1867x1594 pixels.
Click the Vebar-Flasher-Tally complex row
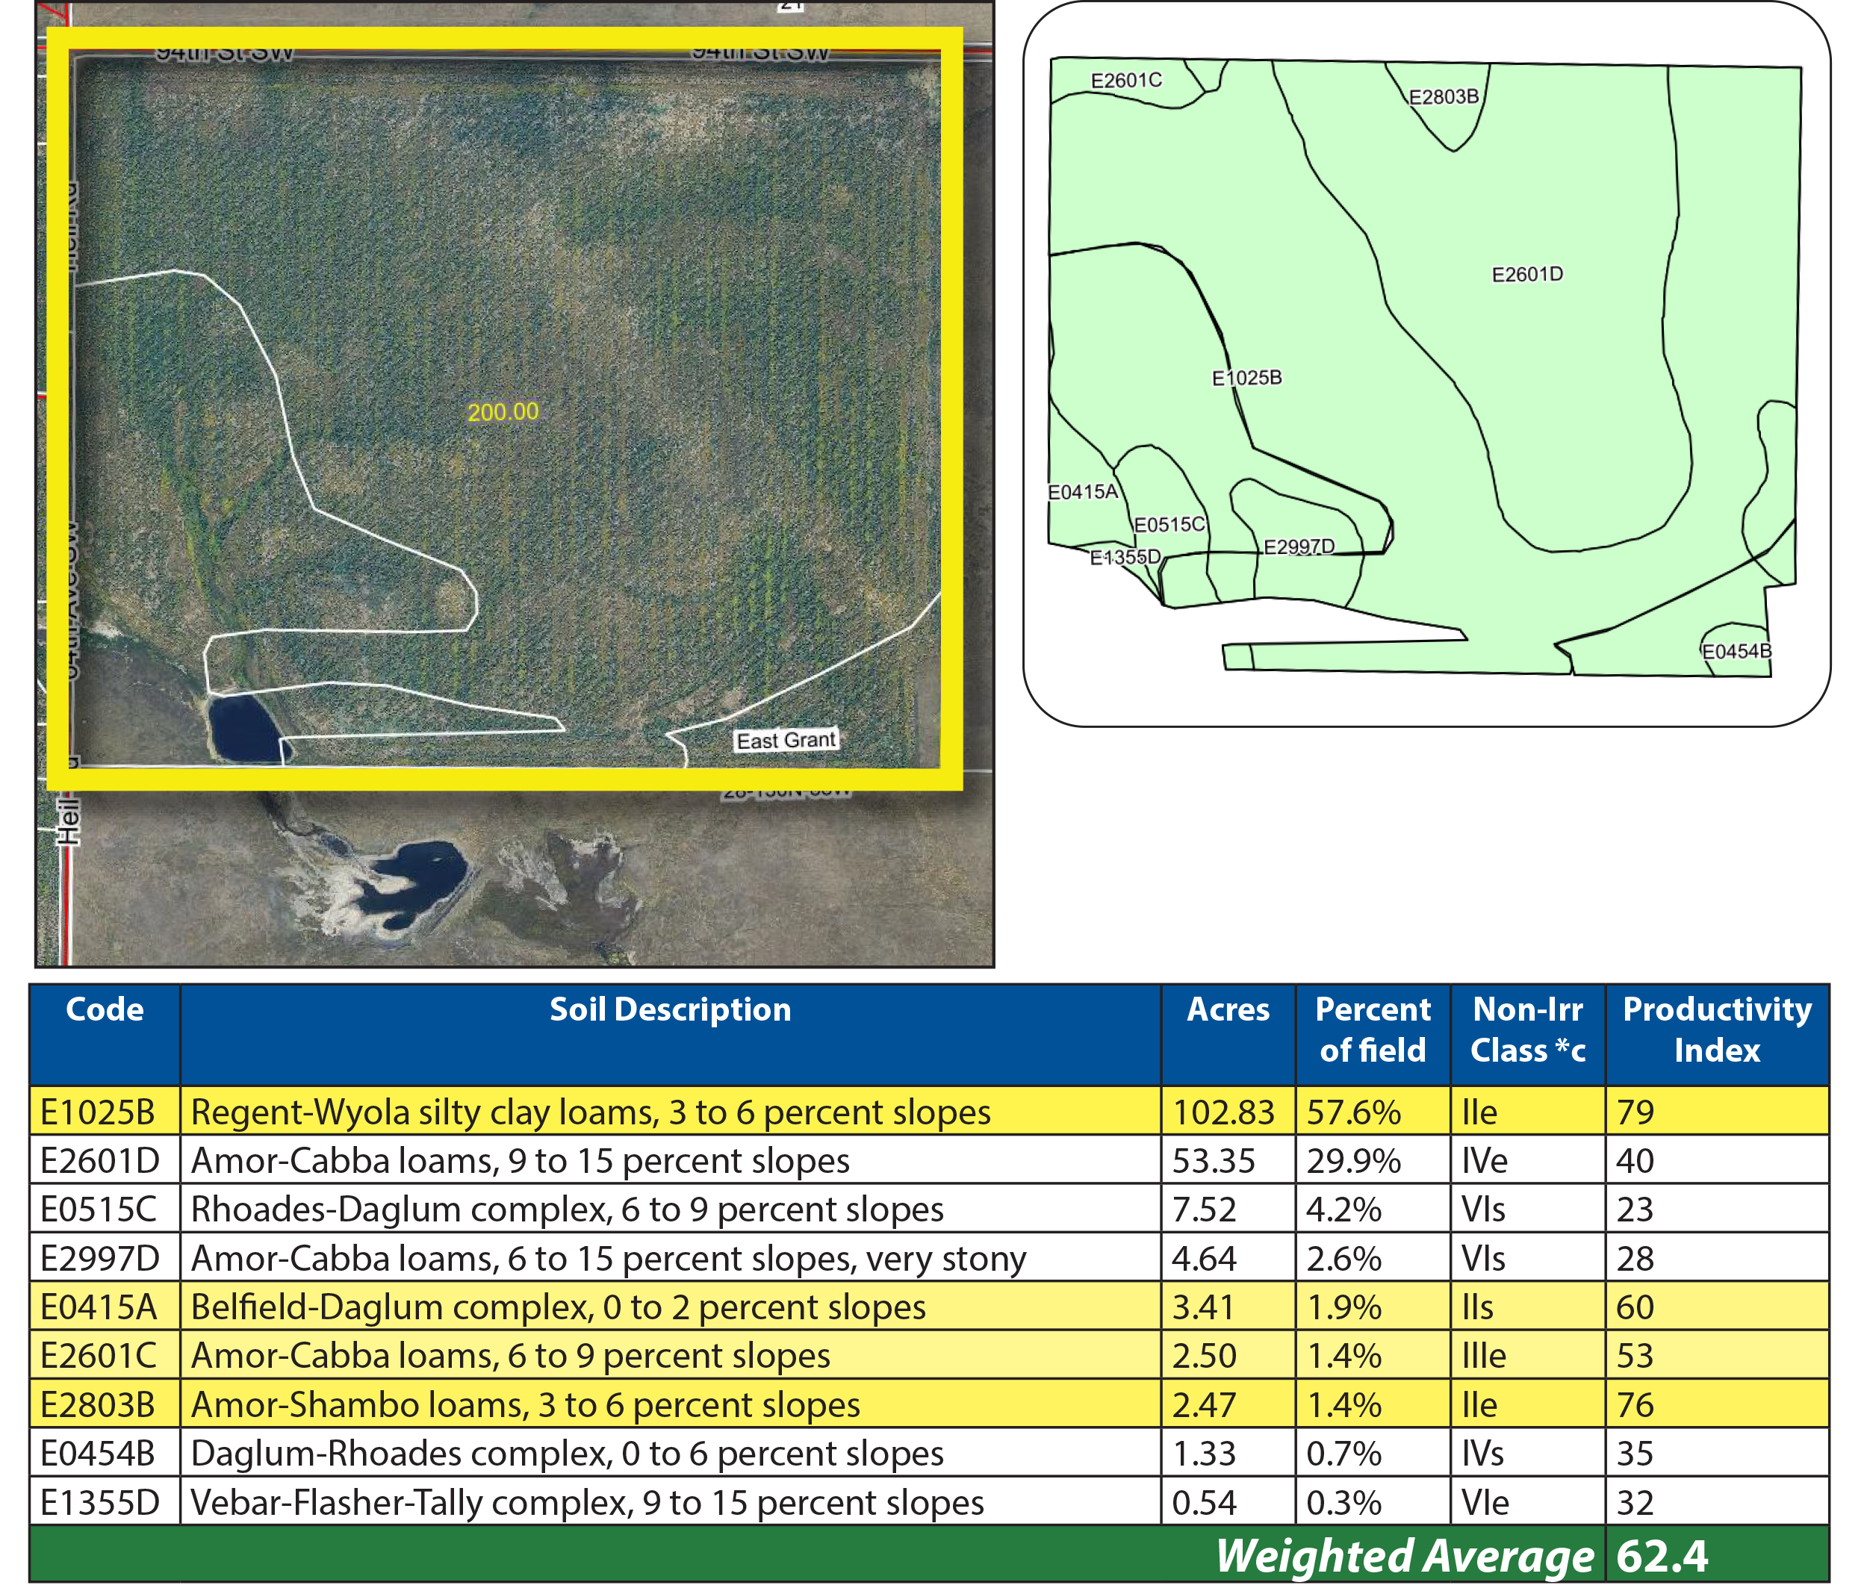(586, 1502)
